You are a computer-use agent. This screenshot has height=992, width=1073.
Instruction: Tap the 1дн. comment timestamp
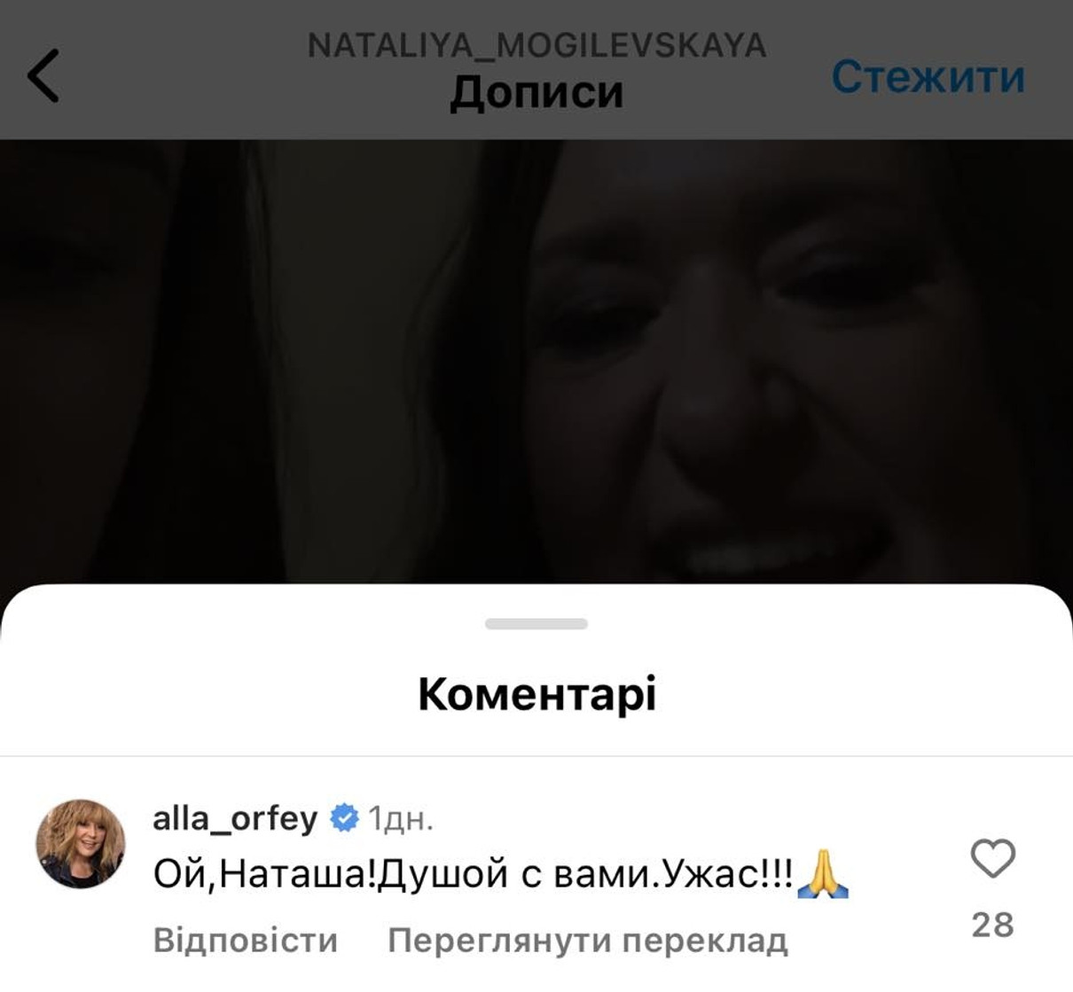pyautogui.click(x=401, y=819)
